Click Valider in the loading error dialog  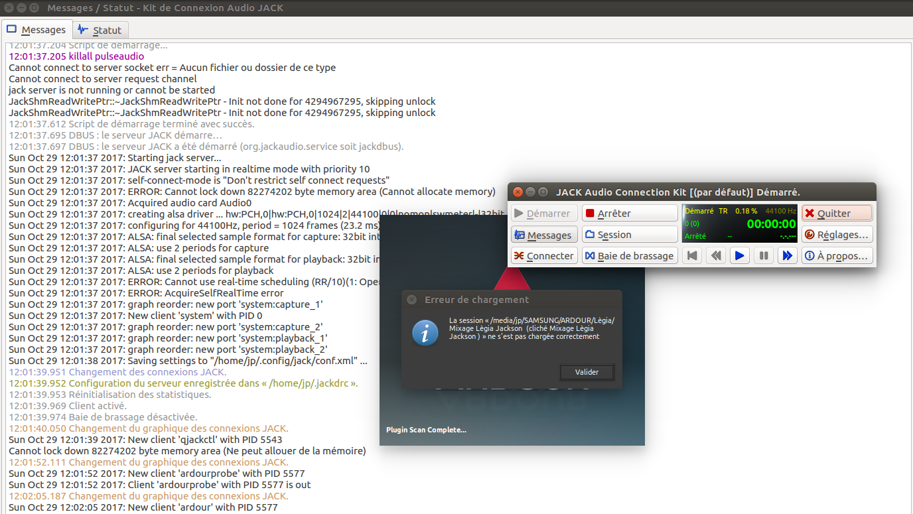(x=587, y=372)
